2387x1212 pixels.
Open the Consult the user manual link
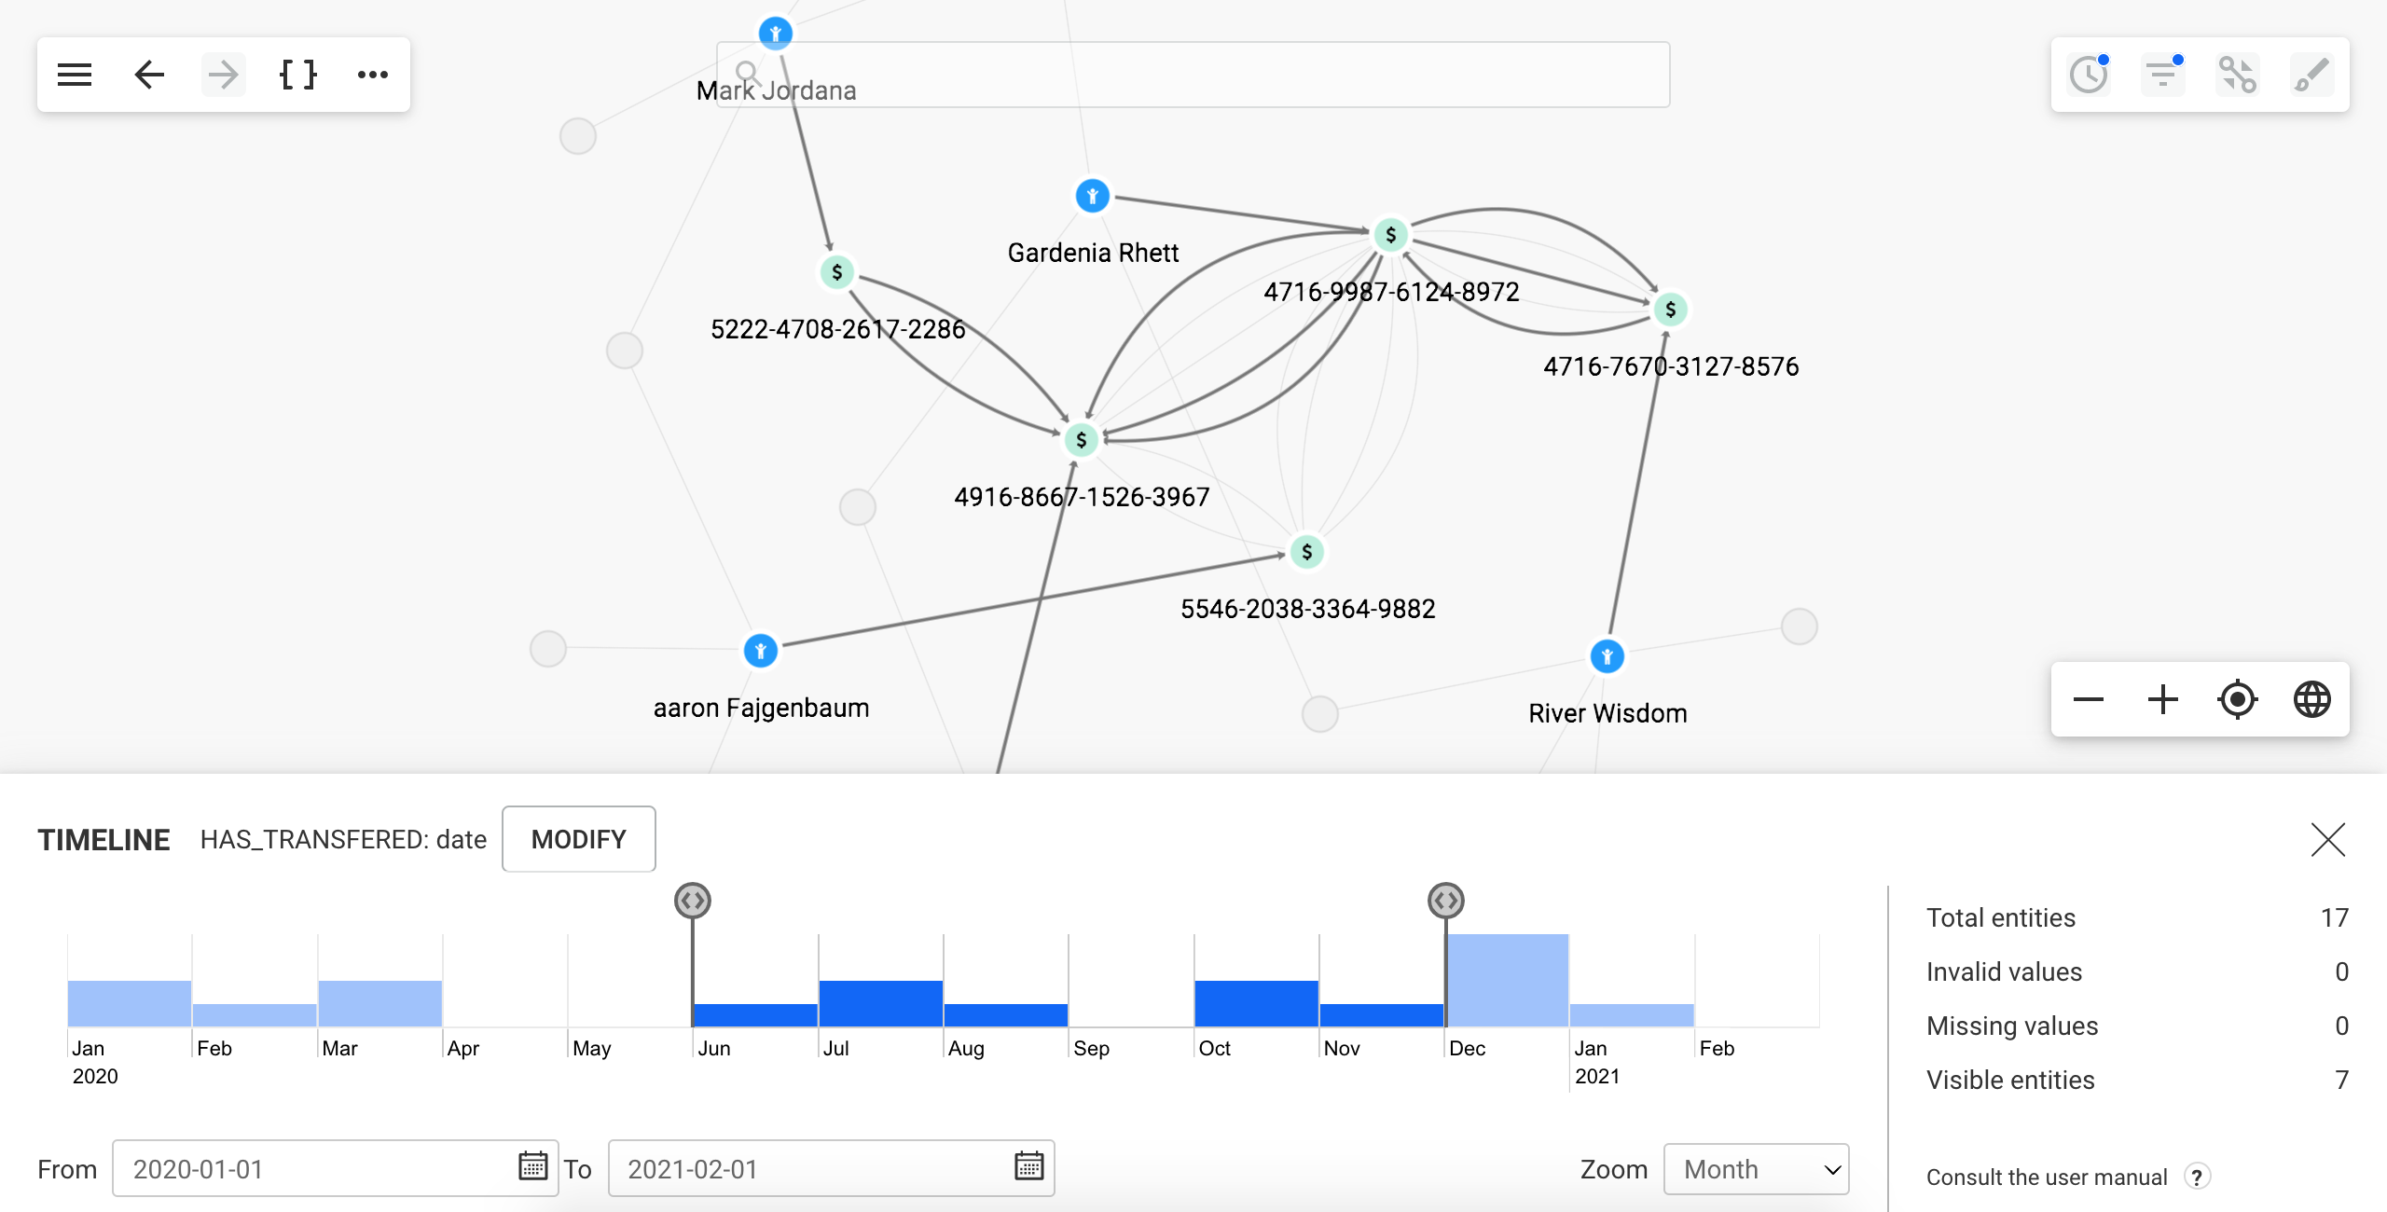(x=2048, y=1177)
